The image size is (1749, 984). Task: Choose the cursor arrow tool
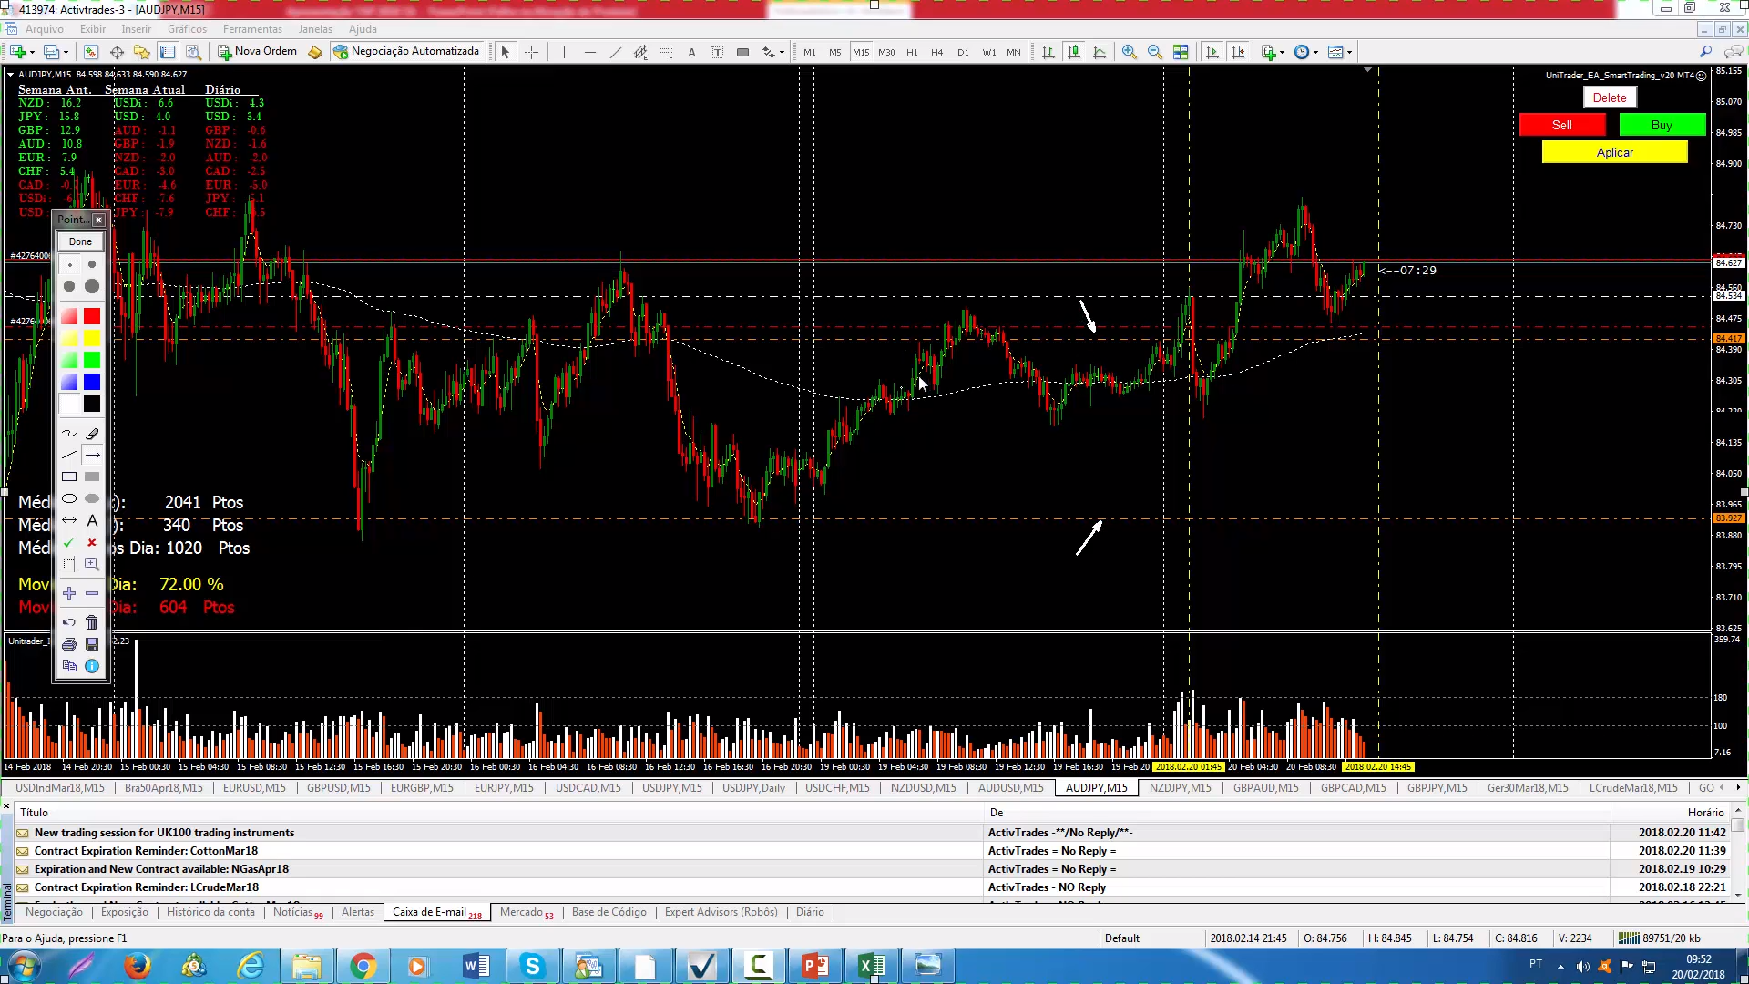tap(506, 52)
